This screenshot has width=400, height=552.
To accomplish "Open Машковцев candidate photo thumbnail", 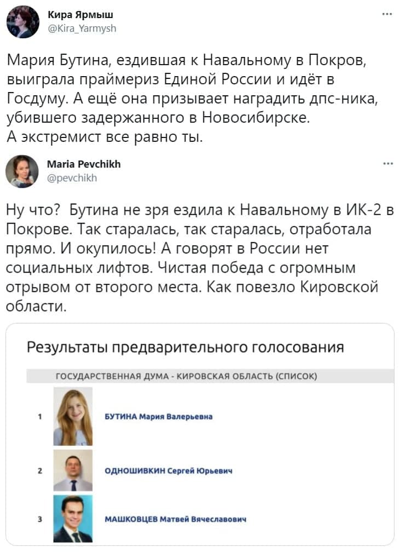I will (x=73, y=519).
